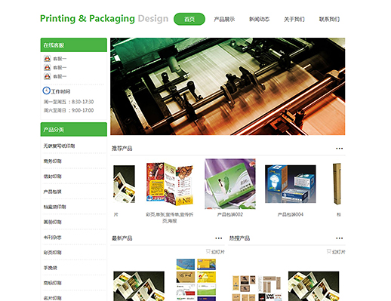Click the 产品分类 green panel header
Image resolution: width=391 pixels, height=301 pixels.
coord(74,130)
